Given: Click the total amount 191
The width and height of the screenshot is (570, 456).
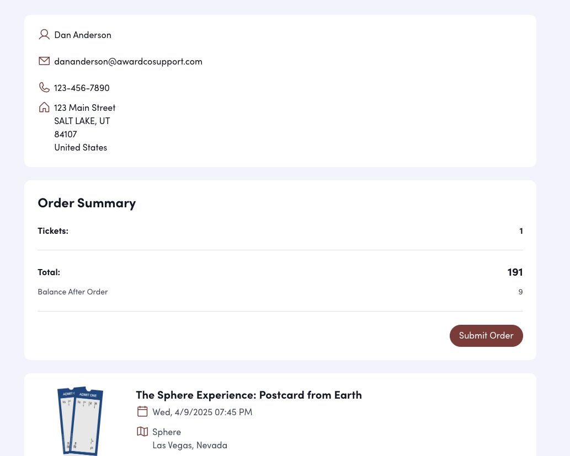Looking at the screenshot, I should 515,272.
